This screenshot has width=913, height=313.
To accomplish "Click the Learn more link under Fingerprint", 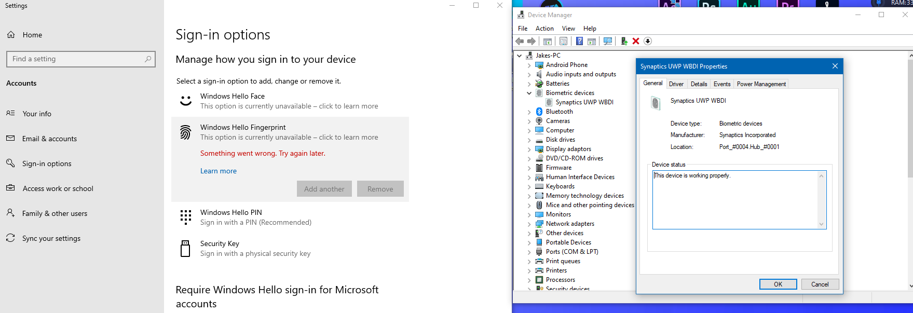I will point(219,171).
